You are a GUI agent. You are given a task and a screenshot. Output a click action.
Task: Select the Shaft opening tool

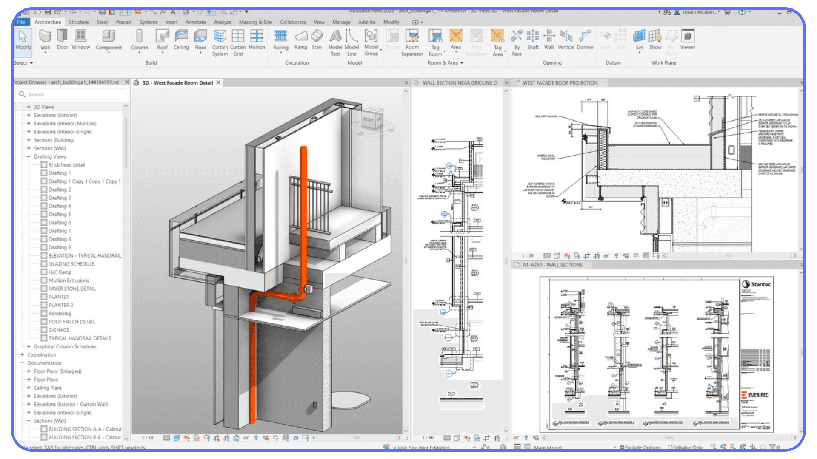point(533,40)
